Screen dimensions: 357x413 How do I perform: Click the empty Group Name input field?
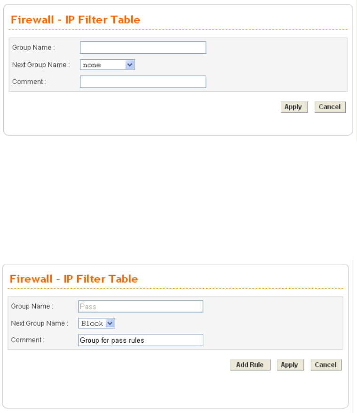143,48
